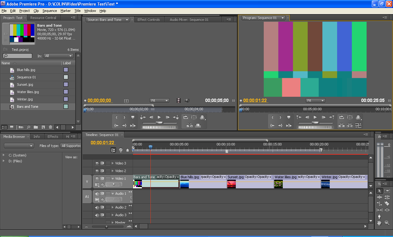Switch to Resource Central tab
The width and height of the screenshot is (393, 237).
tap(43, 18)
